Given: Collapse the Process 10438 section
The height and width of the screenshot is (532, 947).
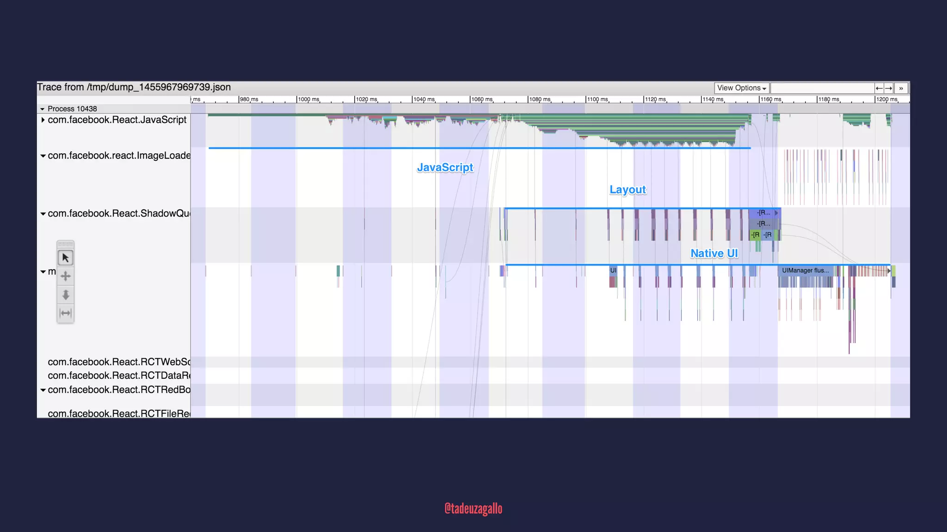Looking at the screenshot, I should 42,109.
